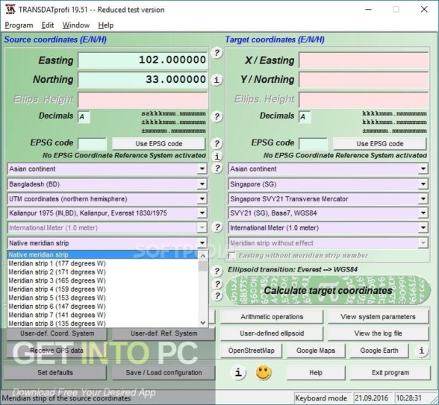Screen dimensions: 439x405
Task: Select Meridian strip 1 (177 degrees W)
Action: (103, 263)
